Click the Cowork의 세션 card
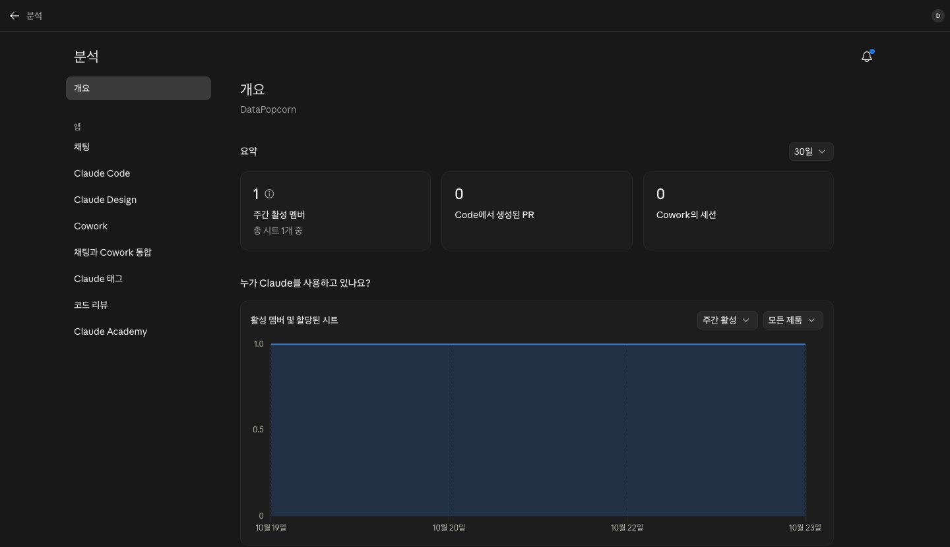This screenshot has width=950, height=547. coord(738,211)
